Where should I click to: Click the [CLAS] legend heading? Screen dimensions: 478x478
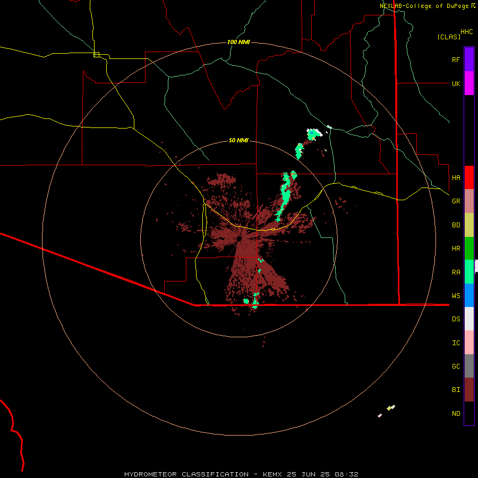pyautogui.click(x=449, y=37)
